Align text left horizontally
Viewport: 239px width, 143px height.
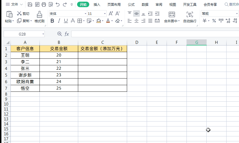tap(130, 21)
